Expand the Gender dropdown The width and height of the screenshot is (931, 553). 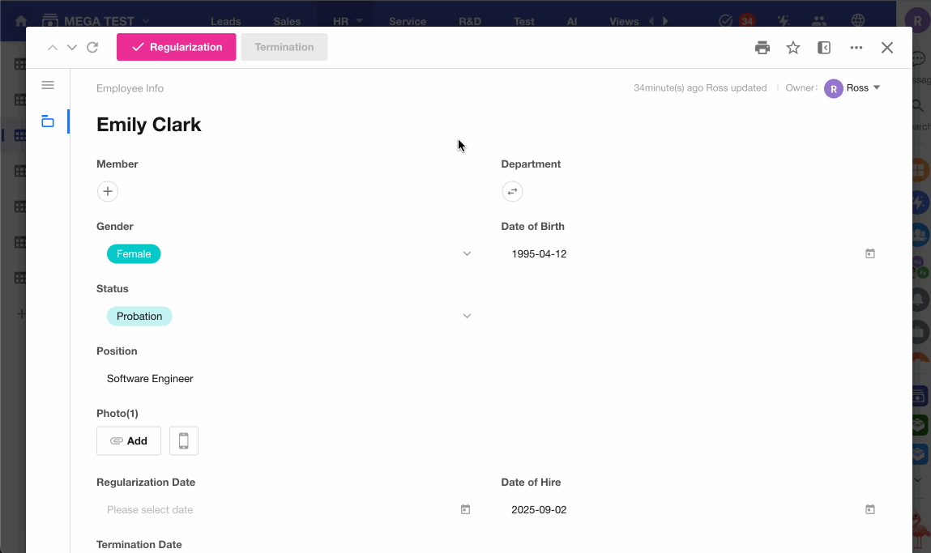[467, 253]
